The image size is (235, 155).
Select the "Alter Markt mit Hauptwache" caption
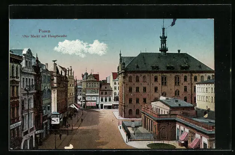point(44,36)
